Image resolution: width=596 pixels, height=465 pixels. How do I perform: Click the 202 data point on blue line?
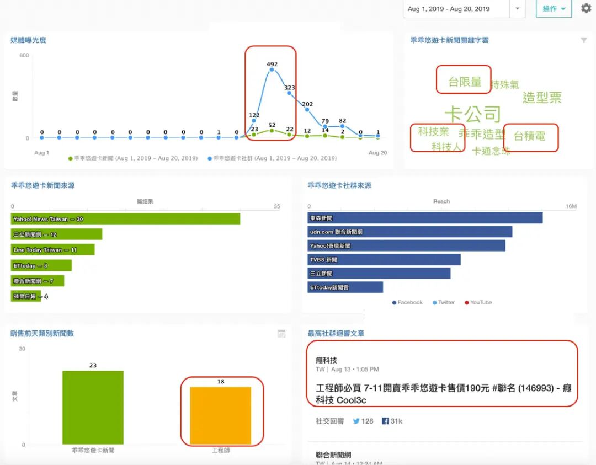(x=307, y=109)
